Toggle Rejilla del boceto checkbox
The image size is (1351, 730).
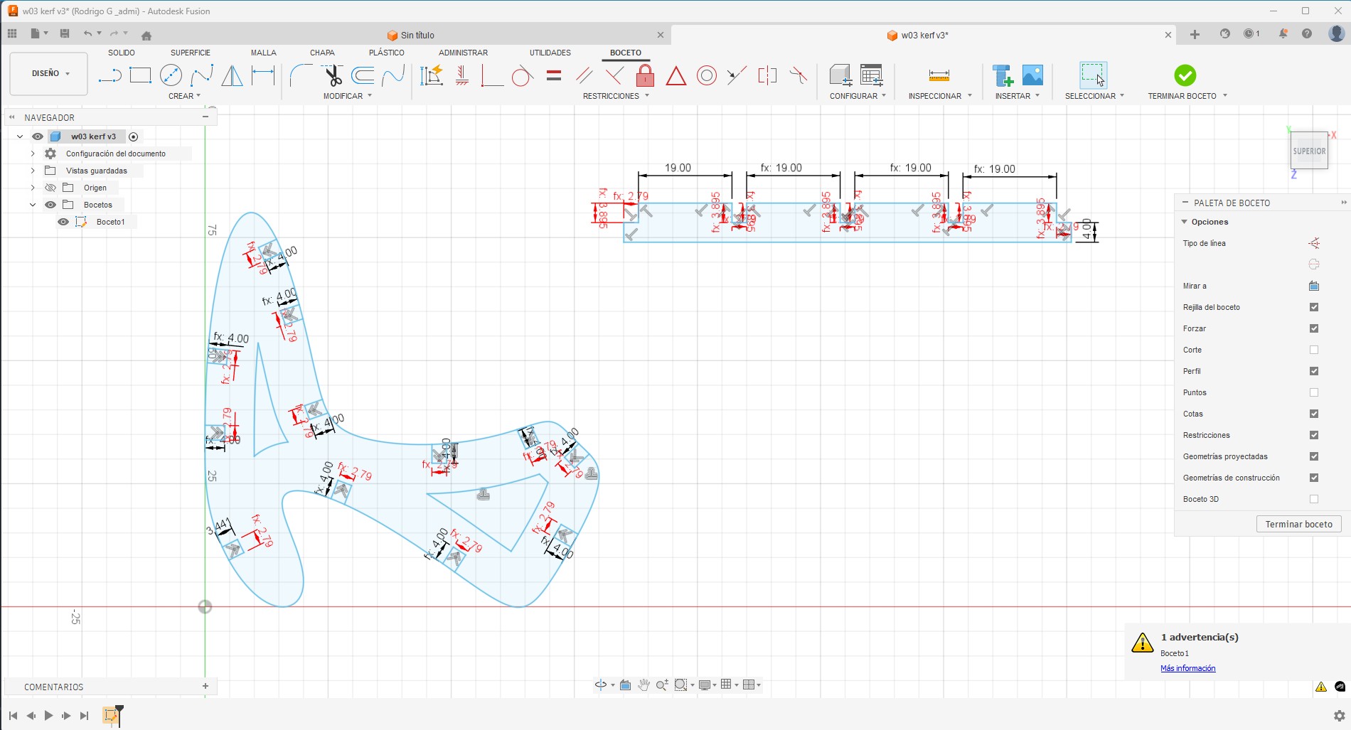coord(1314,307)
